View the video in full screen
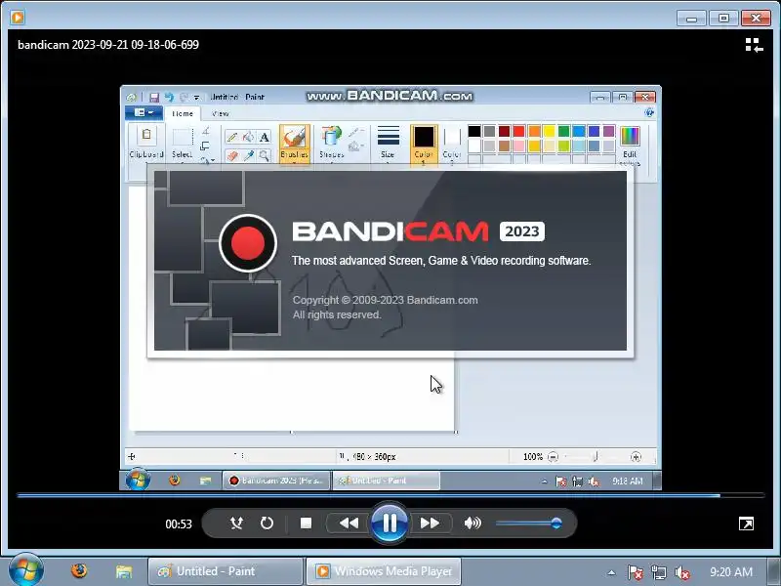Image resolution: width=781 pixels, height=586 pixels. (746, 523)
